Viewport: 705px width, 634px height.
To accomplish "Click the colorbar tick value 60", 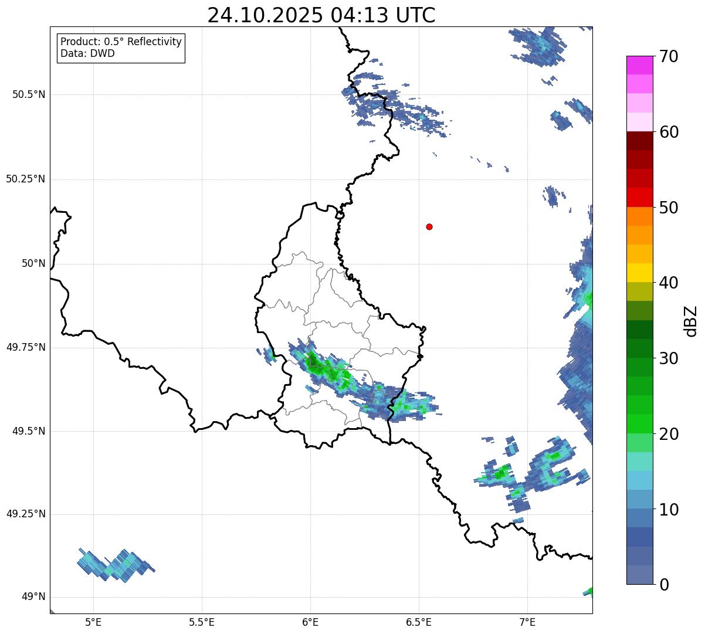I will [x=669, y=132].
